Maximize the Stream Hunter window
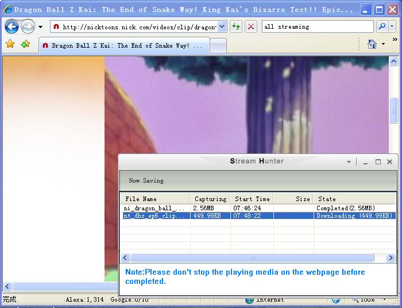402x308 pixels. (378, 162)
